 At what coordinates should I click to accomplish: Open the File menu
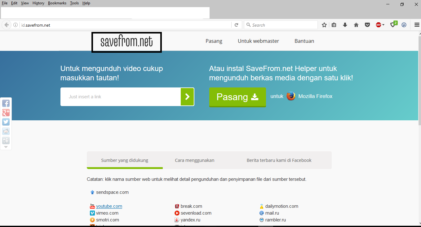pyautogui.click(x=5, y=3)
